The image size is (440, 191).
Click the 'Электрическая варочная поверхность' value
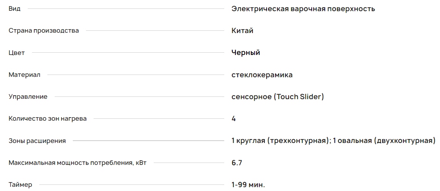[303, 9]
